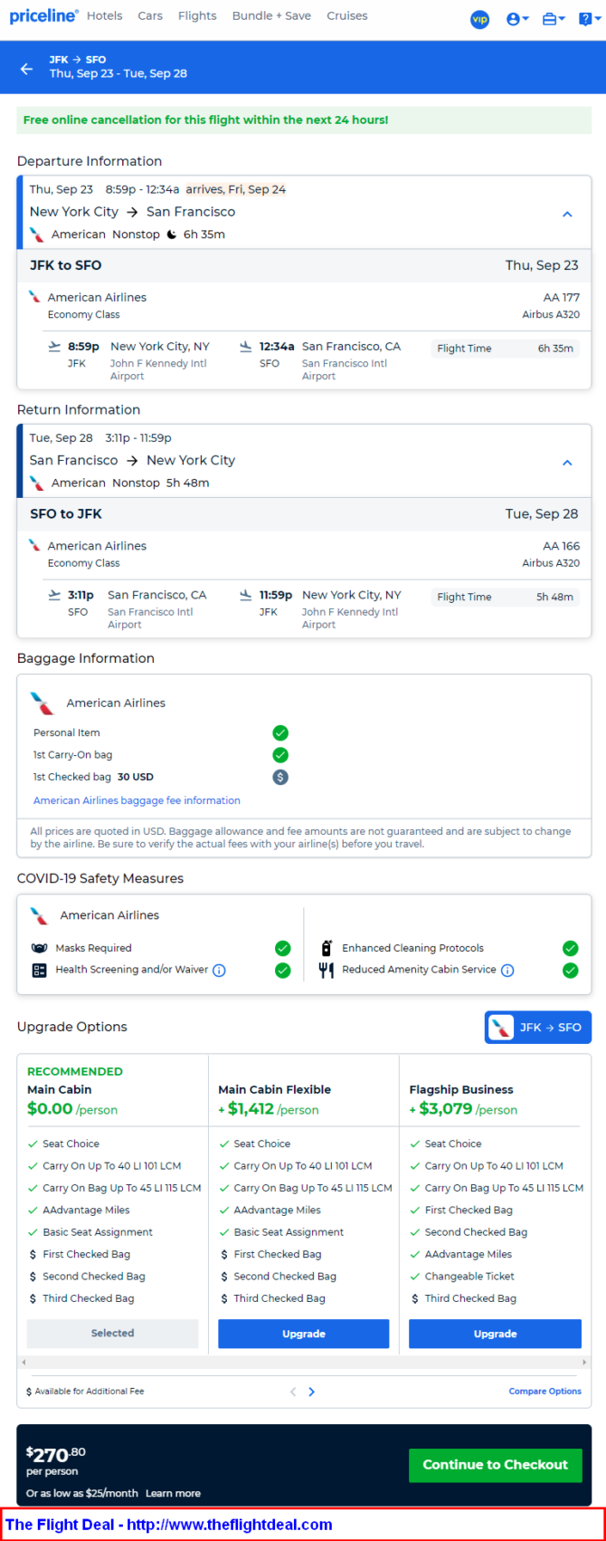
Task: Click the info icon next to Health Screening
Action: click(219, 971)
